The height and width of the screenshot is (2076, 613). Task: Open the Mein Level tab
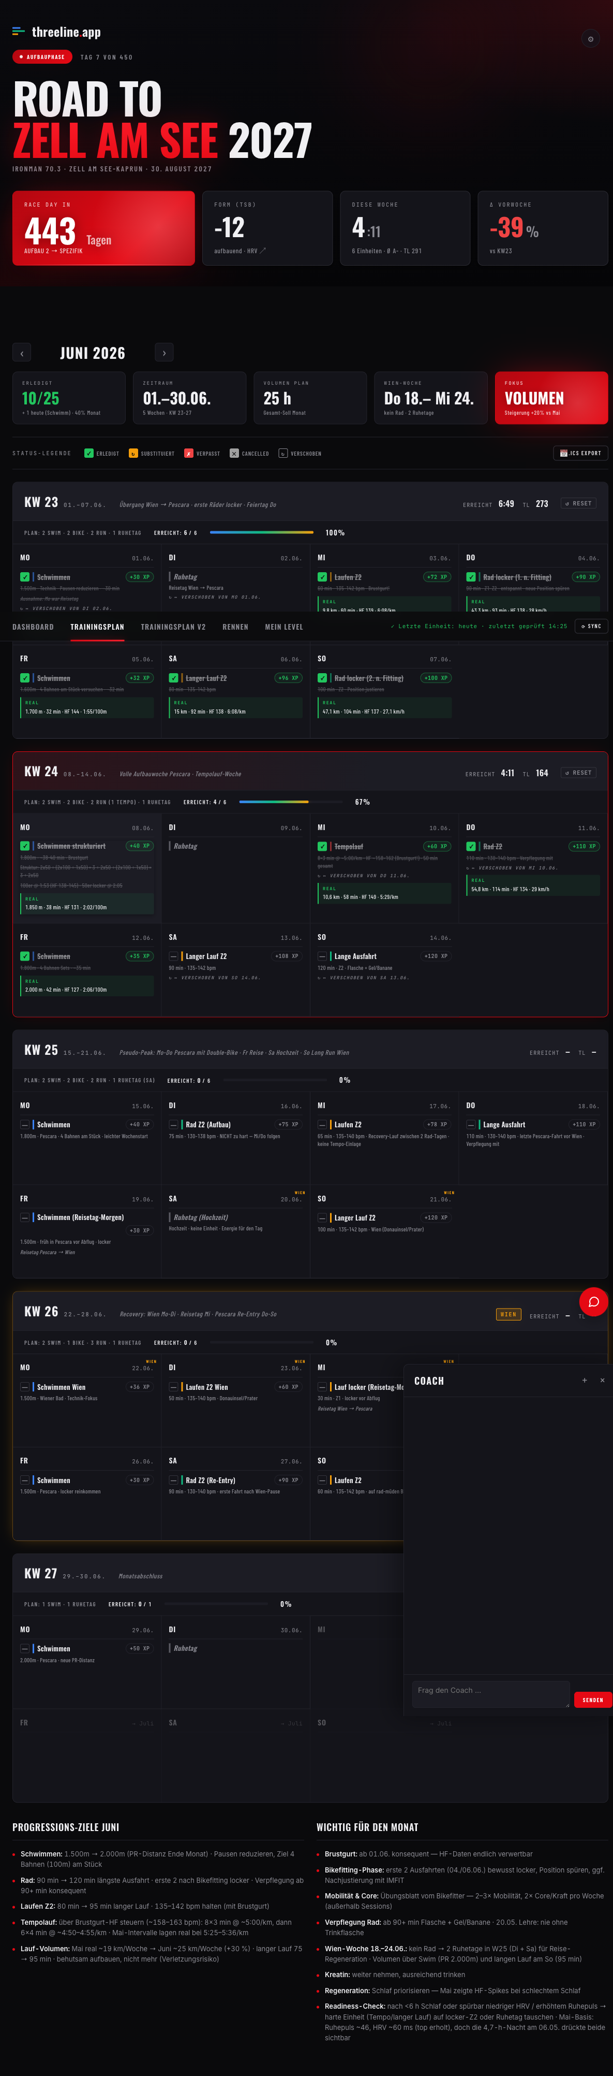coord(283,627)
